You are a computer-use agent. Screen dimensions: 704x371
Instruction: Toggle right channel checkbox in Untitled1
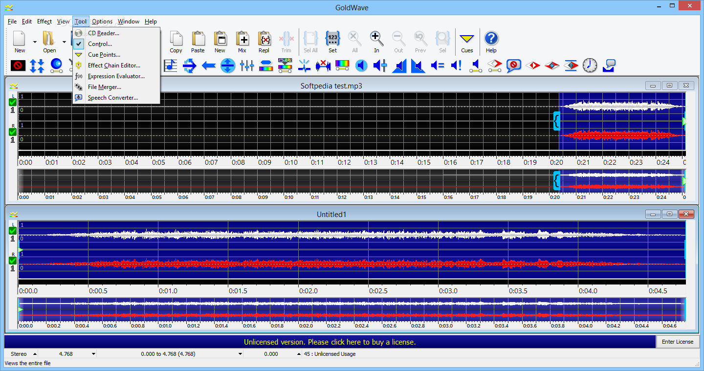pyautogui.click(x=13, y=261)
